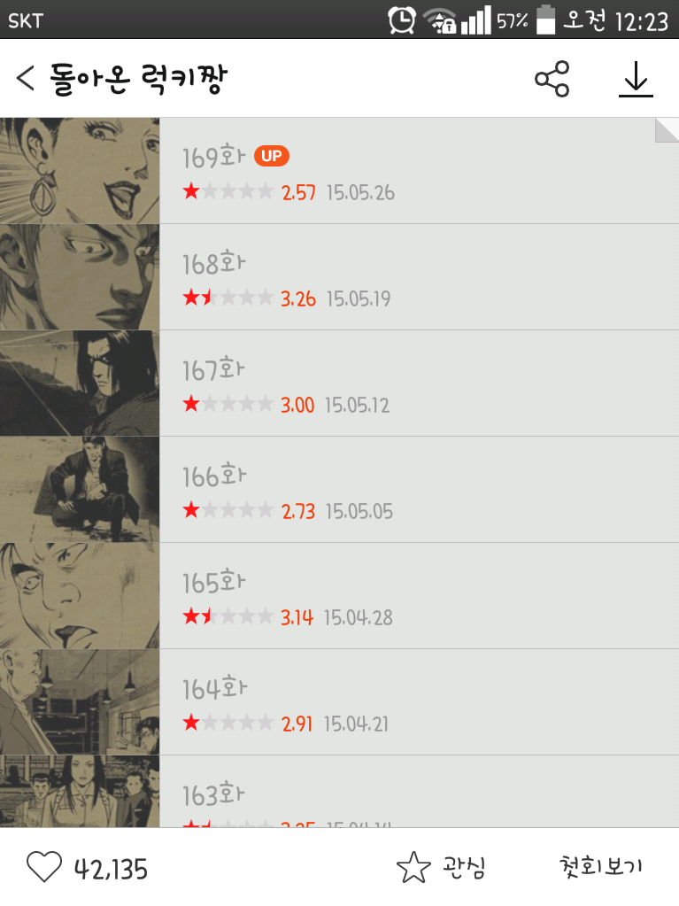Tap the orange UP badge
This screenshot has height=906, width=679.
(x=272, y=156)
